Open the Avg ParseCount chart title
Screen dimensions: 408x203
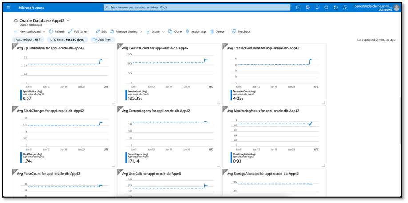click(x=48, y=174)
